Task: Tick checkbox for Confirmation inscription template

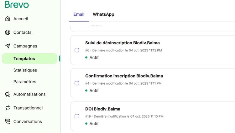Action: [77, 83]
